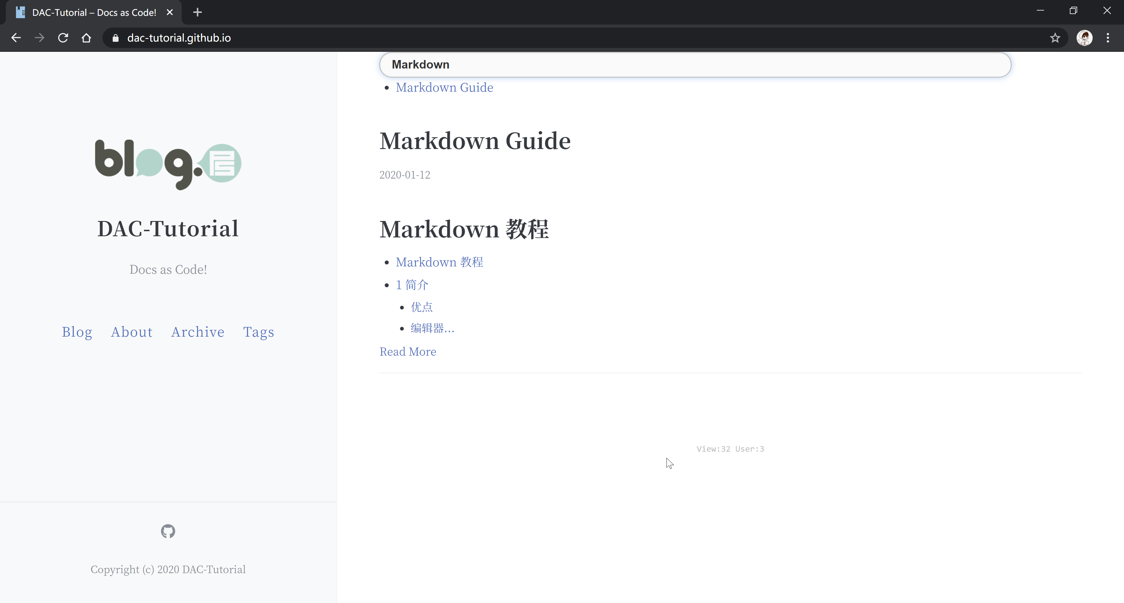Image resolution: width=1124 pixels, height=603 pixels.
Task: Focus the Markdown search field
Action: pyautogui.click(x=695, y=65)
